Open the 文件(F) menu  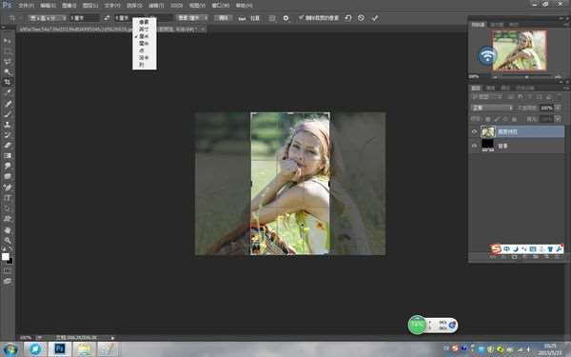(x=27, y=6)
